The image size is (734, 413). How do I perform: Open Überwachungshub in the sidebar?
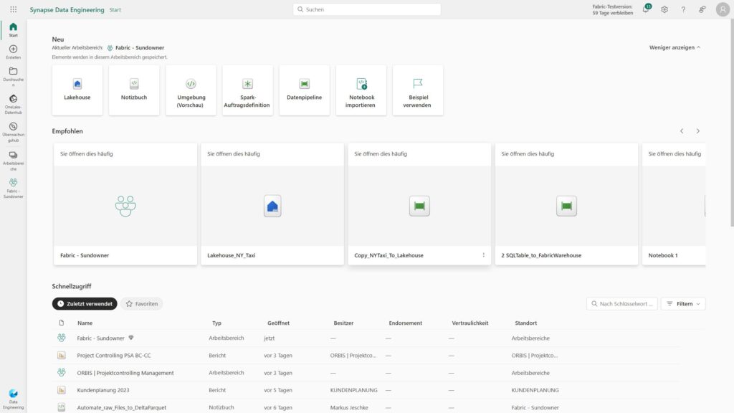tap(13, 130)
